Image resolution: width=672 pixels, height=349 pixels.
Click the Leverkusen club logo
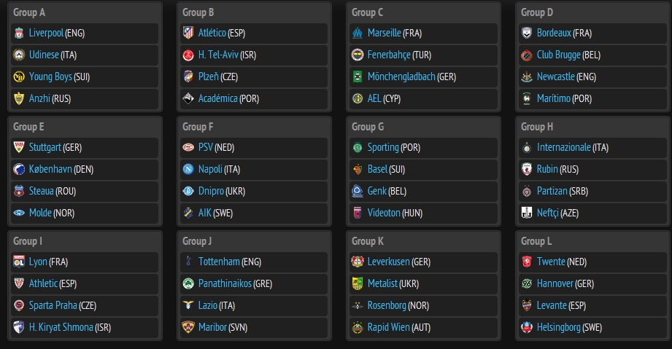358,262
